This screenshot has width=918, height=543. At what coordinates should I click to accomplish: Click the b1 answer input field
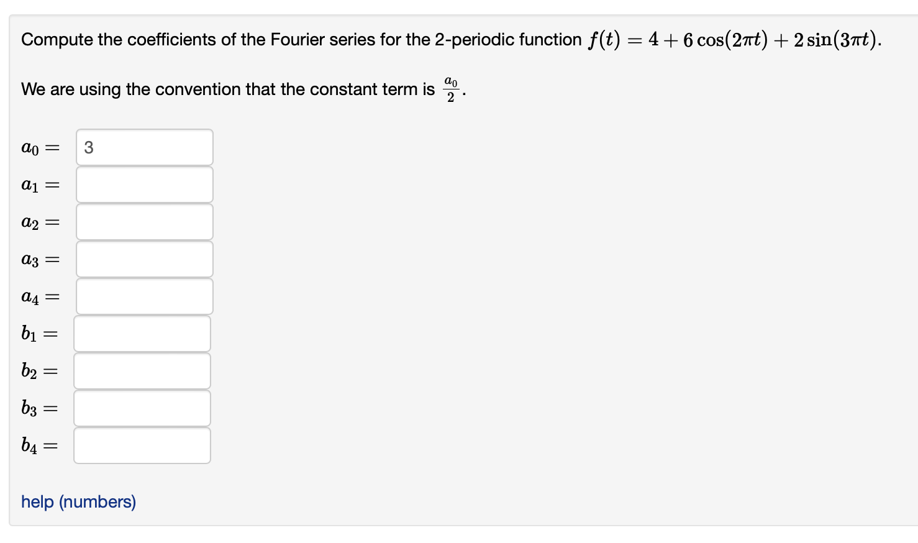click(x=141, y=333)
